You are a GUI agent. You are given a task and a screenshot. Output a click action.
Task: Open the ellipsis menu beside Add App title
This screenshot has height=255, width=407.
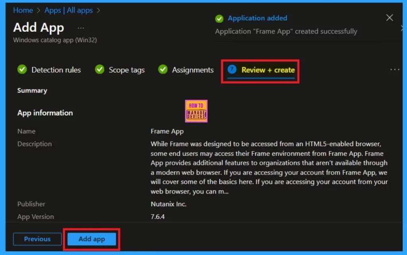click(x=81, y=28)
